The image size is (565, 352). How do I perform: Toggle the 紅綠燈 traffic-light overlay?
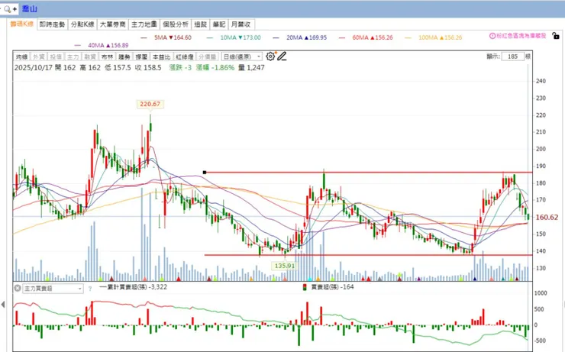point(185,57)
